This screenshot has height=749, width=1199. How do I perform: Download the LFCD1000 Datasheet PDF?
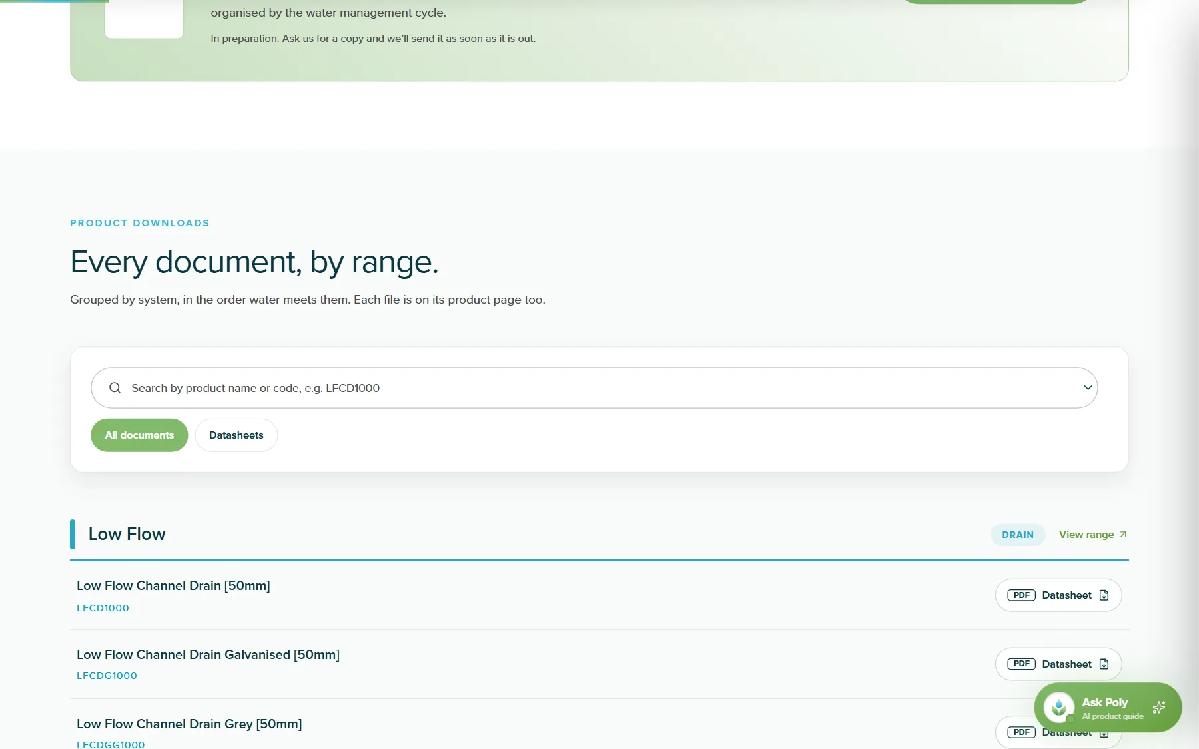pyautogui.click(x=1058, y=595)
